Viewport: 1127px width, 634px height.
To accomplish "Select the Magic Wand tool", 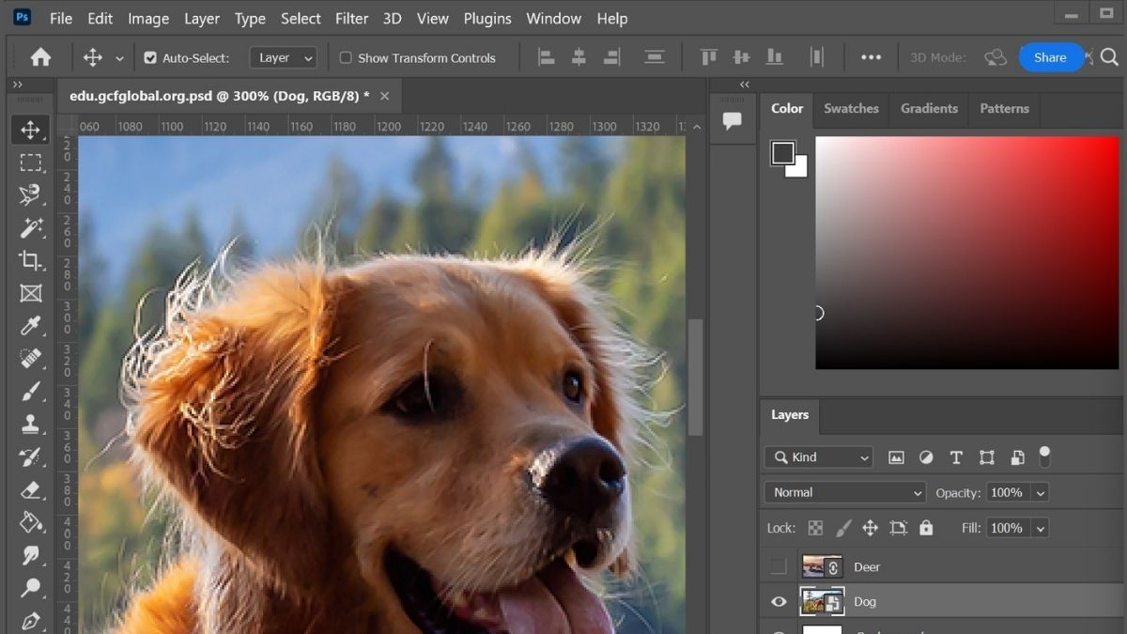I will 30,228.
